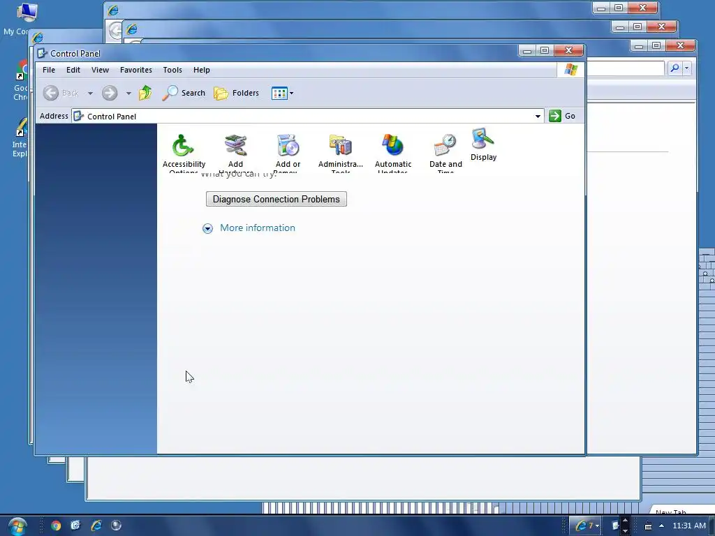Viewport: 715px width, 536px height.
Task: Open the Tools menu
Action: pos(172,70)
